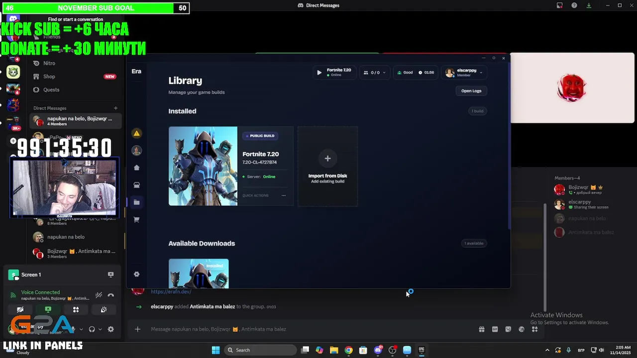Click the Find or start a conversation field
Viewport: 637px width, 358px height.
click(76, 19)
